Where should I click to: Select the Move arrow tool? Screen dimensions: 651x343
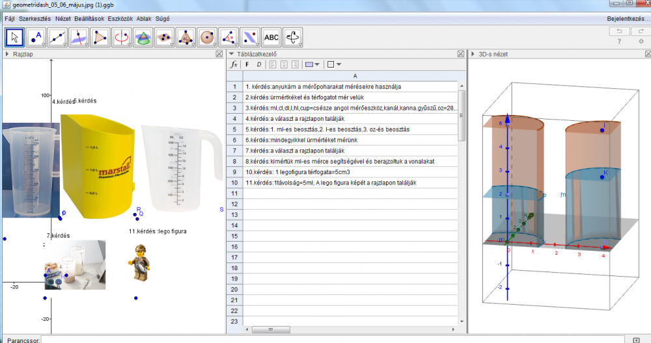pyautogui.click(x=16, y=37)
